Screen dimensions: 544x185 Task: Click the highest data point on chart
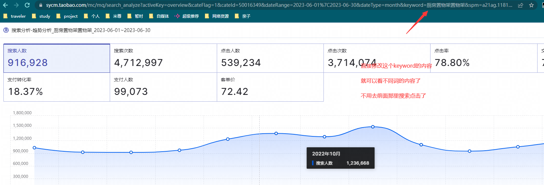tap(373, 127)
